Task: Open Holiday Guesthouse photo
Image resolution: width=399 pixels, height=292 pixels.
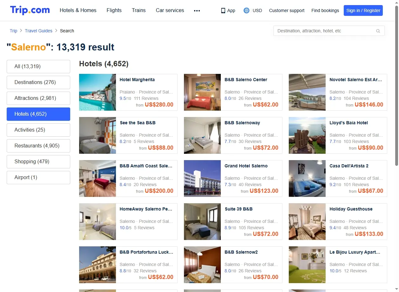Action: (307, 222)
